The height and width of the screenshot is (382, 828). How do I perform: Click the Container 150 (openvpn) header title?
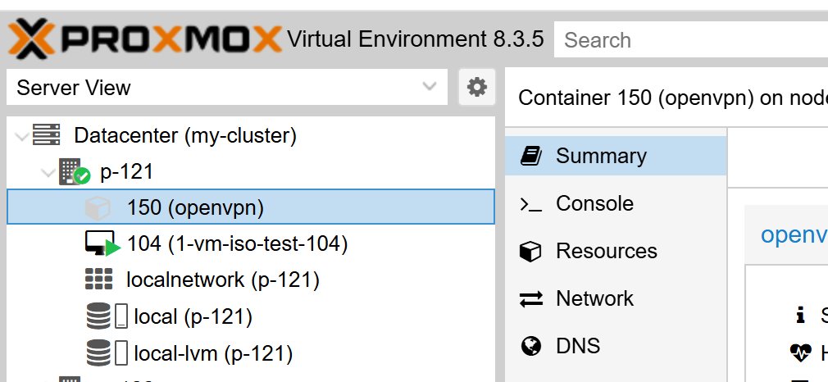[673, 98]
